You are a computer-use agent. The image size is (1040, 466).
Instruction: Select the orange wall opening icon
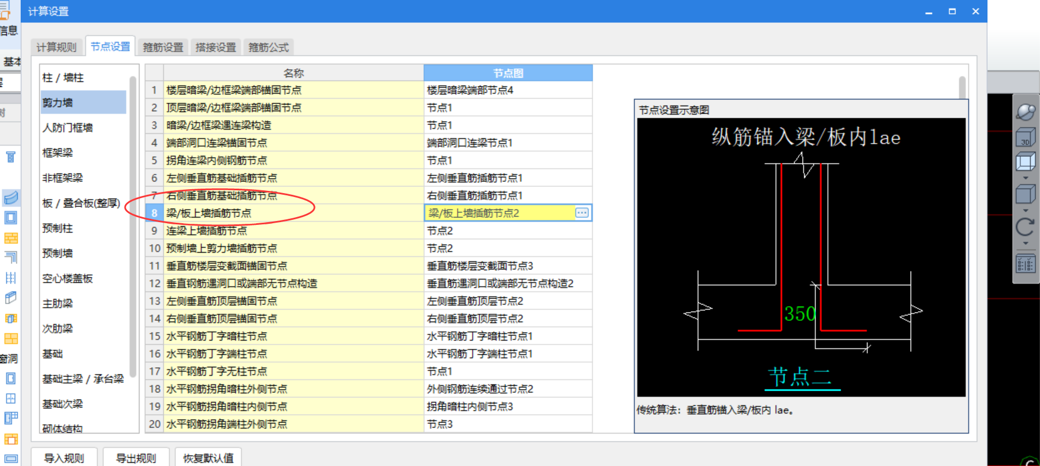(11, 439)
